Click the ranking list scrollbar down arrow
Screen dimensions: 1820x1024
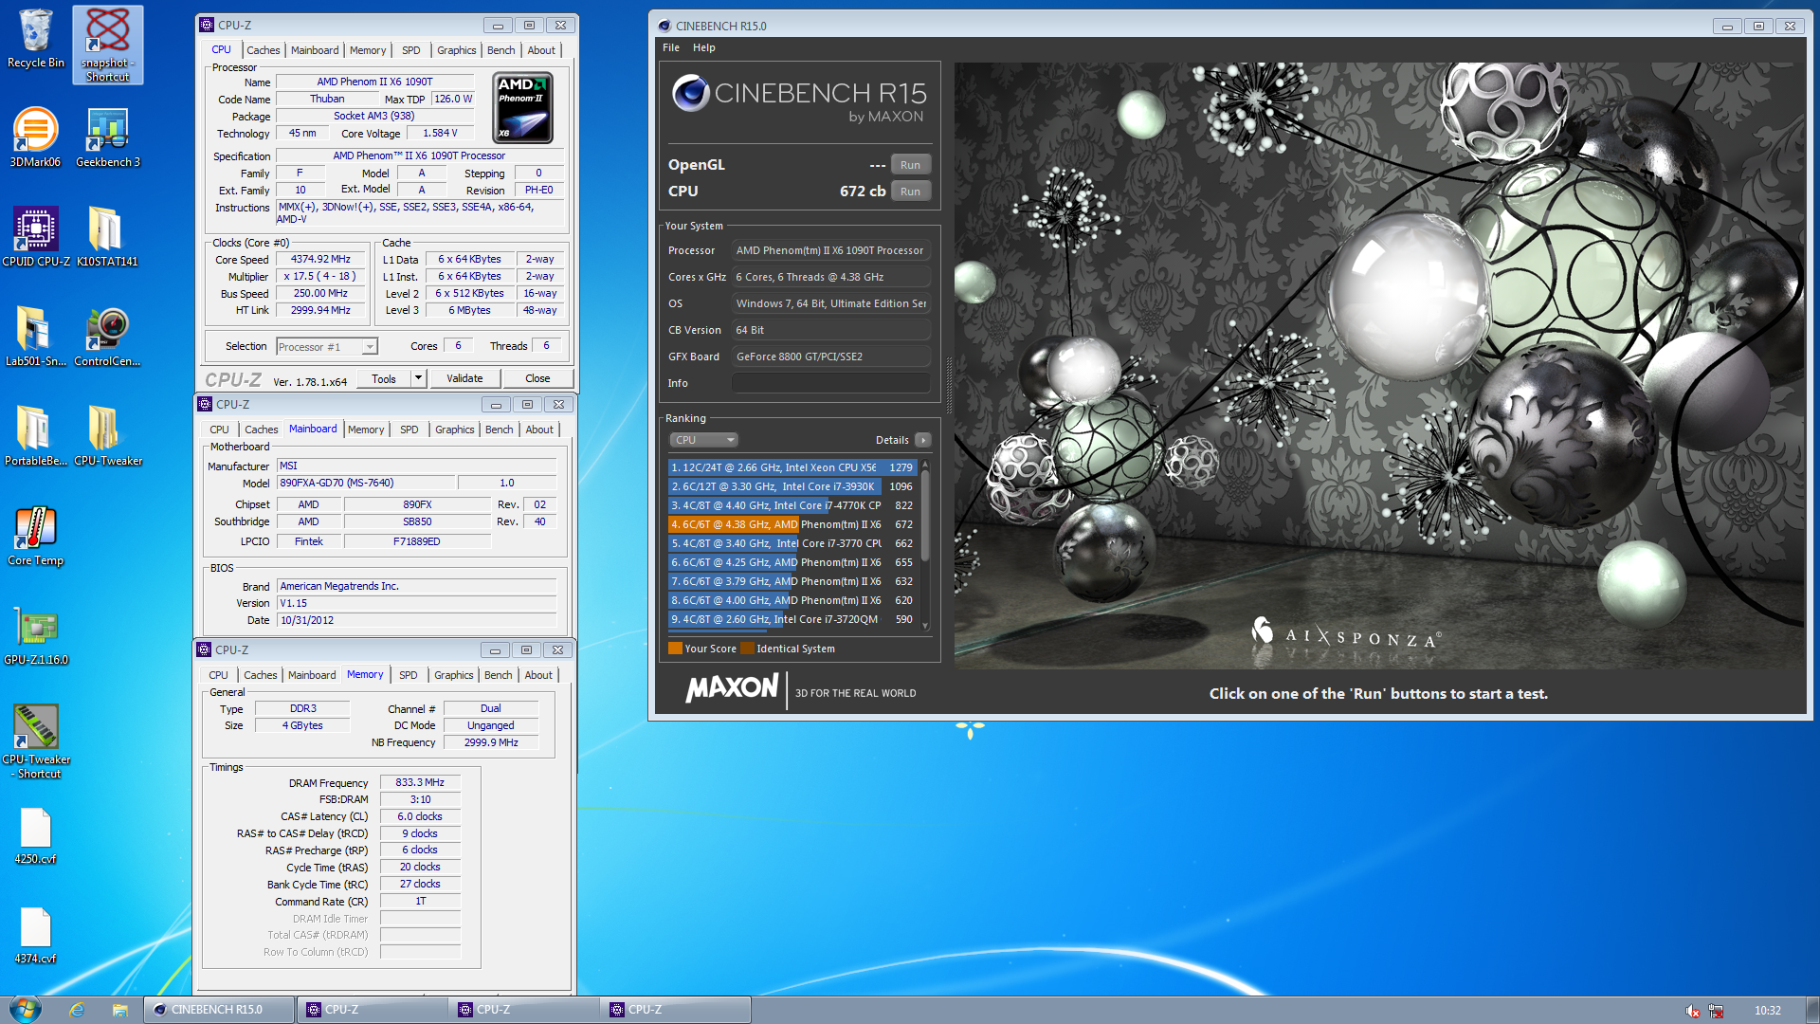point(925,626)
